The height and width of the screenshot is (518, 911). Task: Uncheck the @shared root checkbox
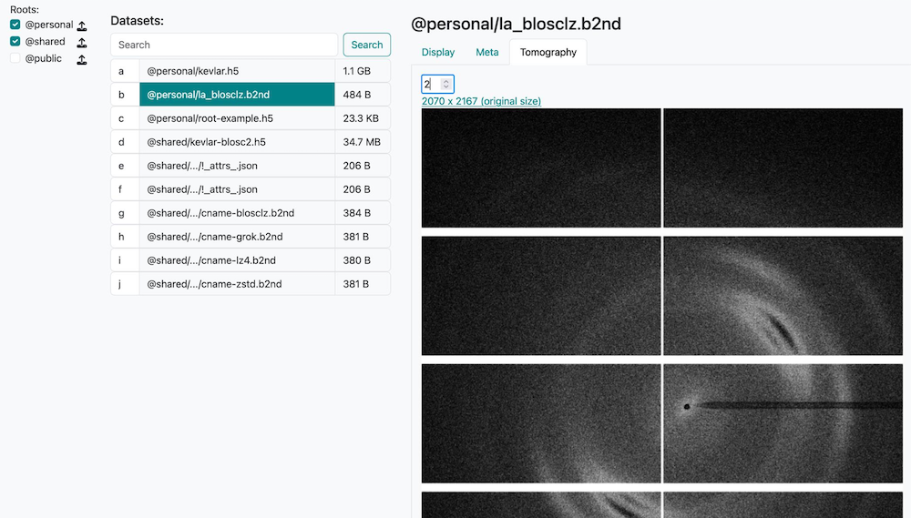tap(15, 41)
